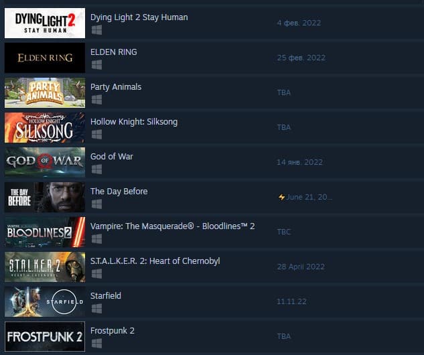Click the Windows icon under Starfield
This screenshot has height=355, width=424.
(x=96, y=309)
